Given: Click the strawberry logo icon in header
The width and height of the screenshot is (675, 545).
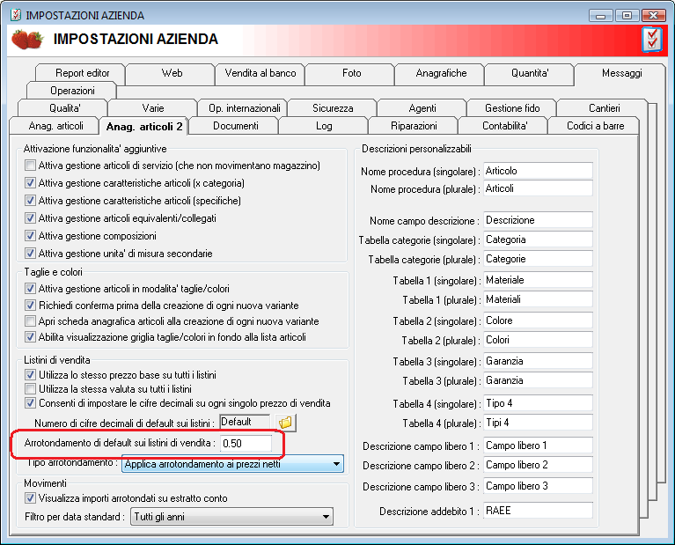Looking at the screenshot, I should (27, 40).
